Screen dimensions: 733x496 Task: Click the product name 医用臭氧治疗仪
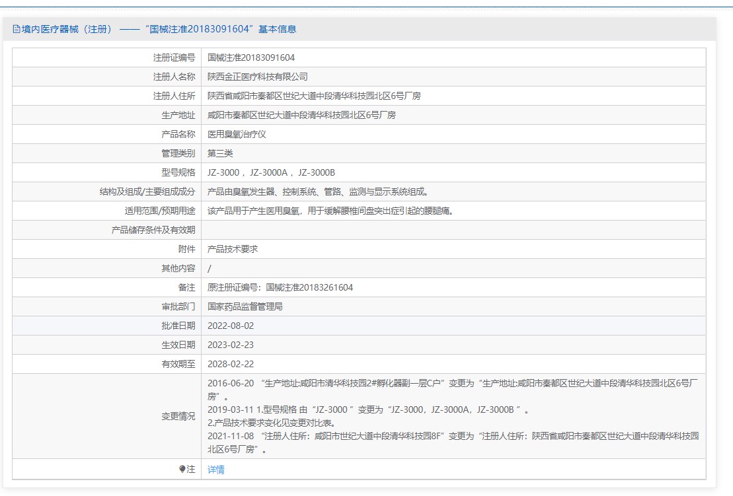pos(237,134)
